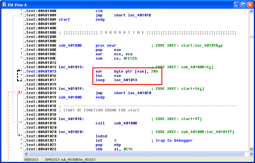Follow loc_401013 operand in the loop instruction
Screen dimensions: 255x163
coord(126,80)
